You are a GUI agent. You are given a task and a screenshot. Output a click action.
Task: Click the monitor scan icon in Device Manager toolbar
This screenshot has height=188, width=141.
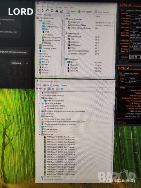[x=62, y=89]
